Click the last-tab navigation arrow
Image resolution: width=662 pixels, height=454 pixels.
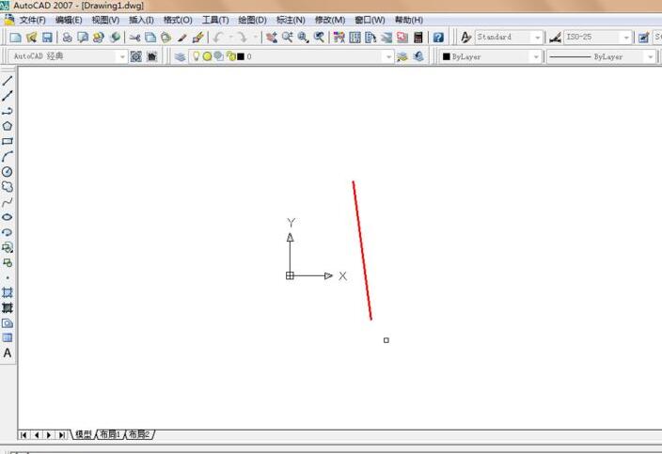pos(62,434)
